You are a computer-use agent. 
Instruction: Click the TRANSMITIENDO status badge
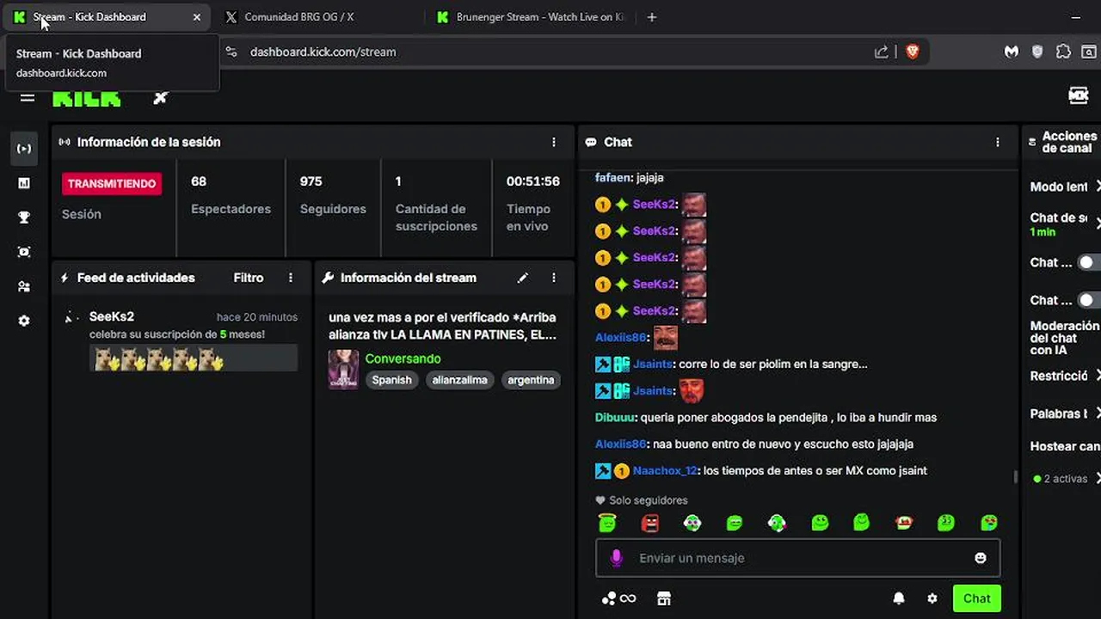pos(112,184)
